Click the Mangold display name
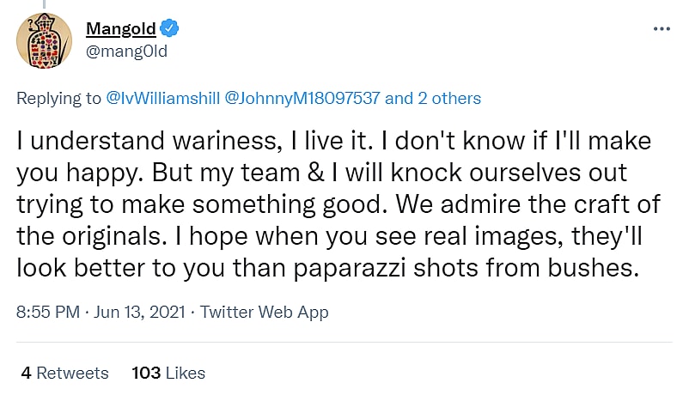Screen dimensions: 689x401 click(x=121, y=29)
